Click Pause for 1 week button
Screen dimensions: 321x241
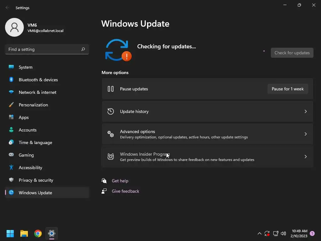[x=288, y=89]
